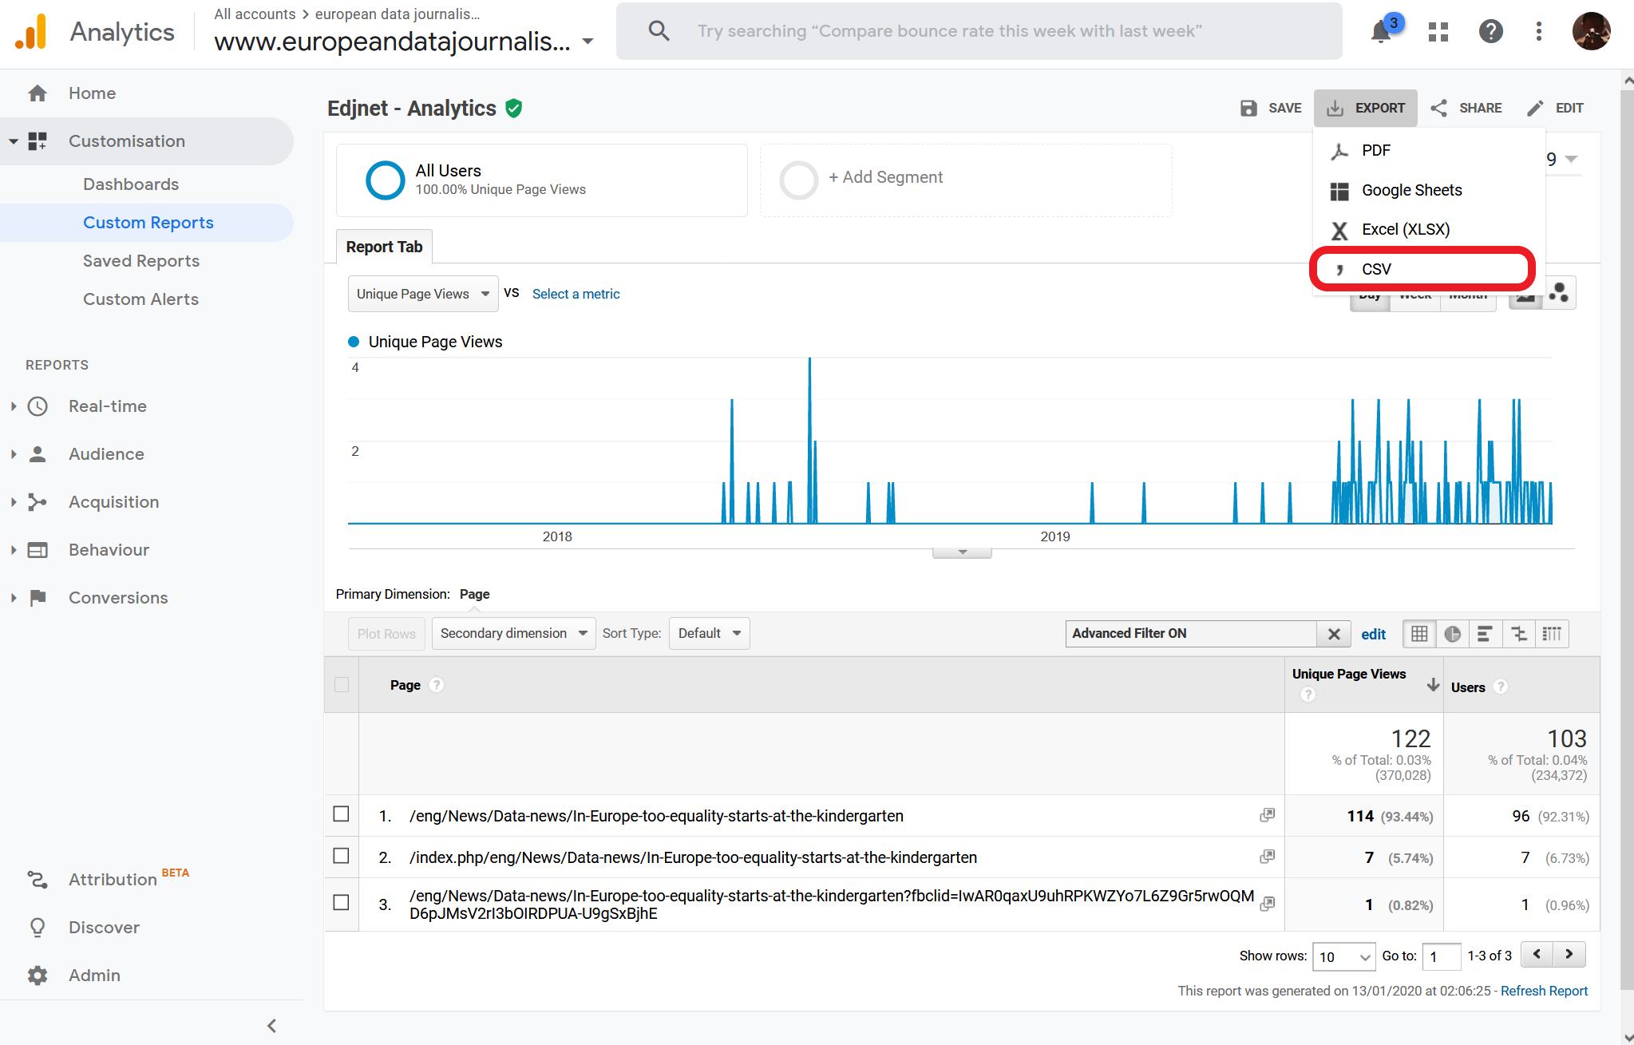Clear the Advanced Filter with X
This screenshot has height=1045, width=1634.
coord(1333,634)
